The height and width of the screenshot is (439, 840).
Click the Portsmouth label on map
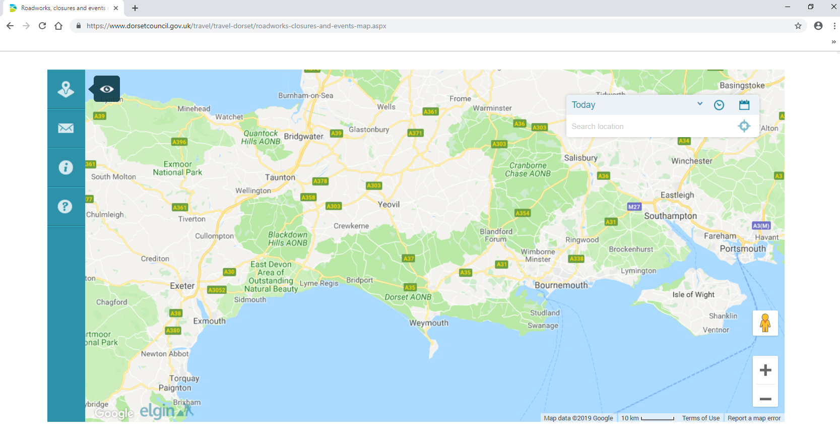pyautogui.click(x=743, y=249)
